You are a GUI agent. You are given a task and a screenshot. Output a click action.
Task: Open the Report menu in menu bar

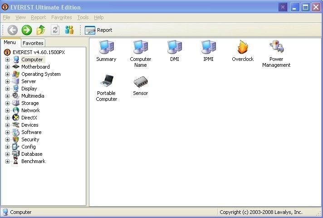38,17
